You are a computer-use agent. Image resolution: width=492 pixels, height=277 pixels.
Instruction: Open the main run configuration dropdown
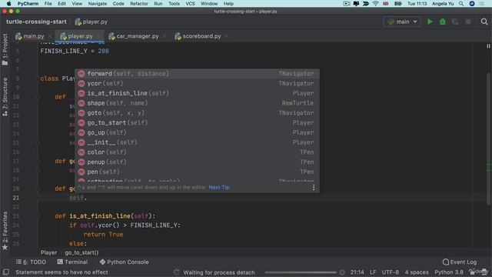[402, 22]
